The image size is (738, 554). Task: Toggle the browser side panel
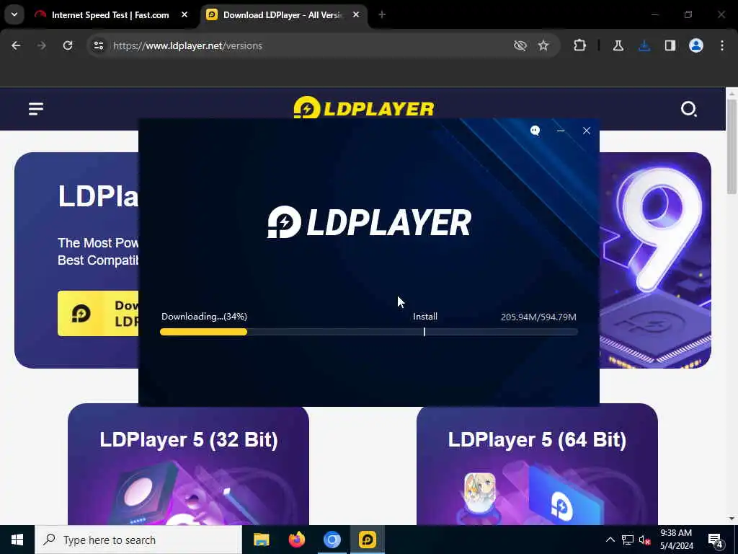[670, 45]
